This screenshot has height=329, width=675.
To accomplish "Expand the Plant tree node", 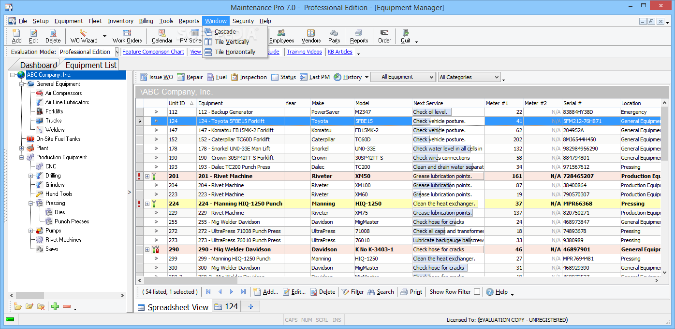I will coord(22,148).
